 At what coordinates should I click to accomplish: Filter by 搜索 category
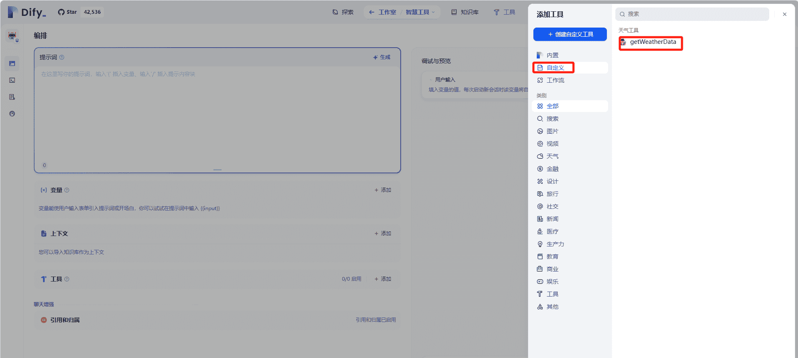(570, 119)
